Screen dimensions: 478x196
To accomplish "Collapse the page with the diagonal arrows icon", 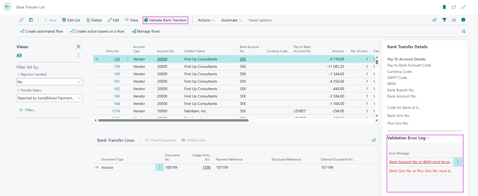I will pos(463,7).
